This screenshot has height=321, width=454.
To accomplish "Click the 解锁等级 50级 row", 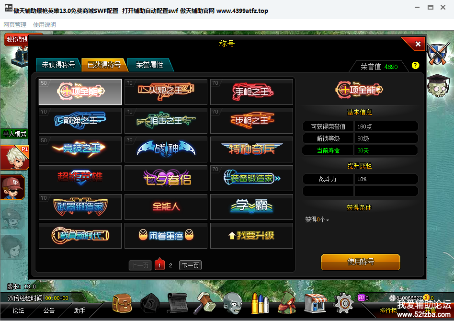I will click(360, 138).
